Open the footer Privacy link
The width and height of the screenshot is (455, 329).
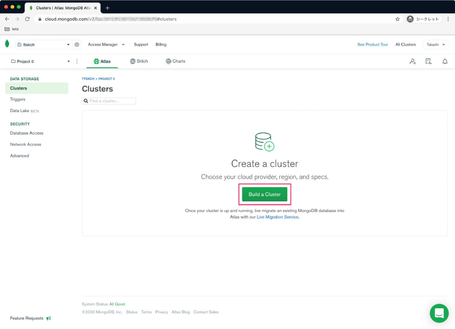tap(162, 312)
